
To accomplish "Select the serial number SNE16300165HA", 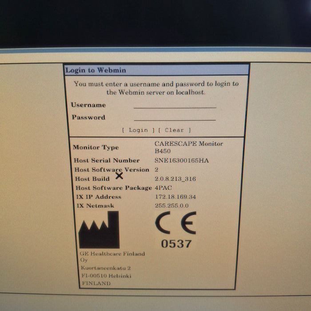I will pyautogui.click(x=181, y=161).
